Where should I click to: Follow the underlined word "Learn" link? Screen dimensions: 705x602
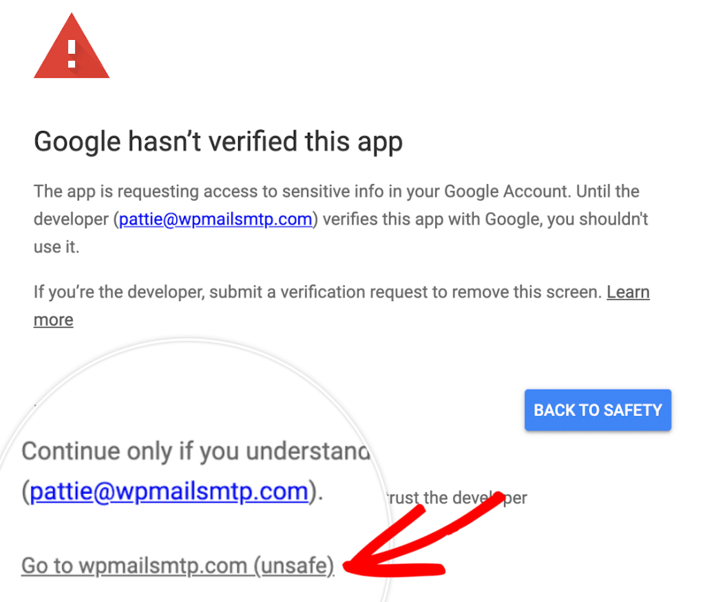[628, 291]
